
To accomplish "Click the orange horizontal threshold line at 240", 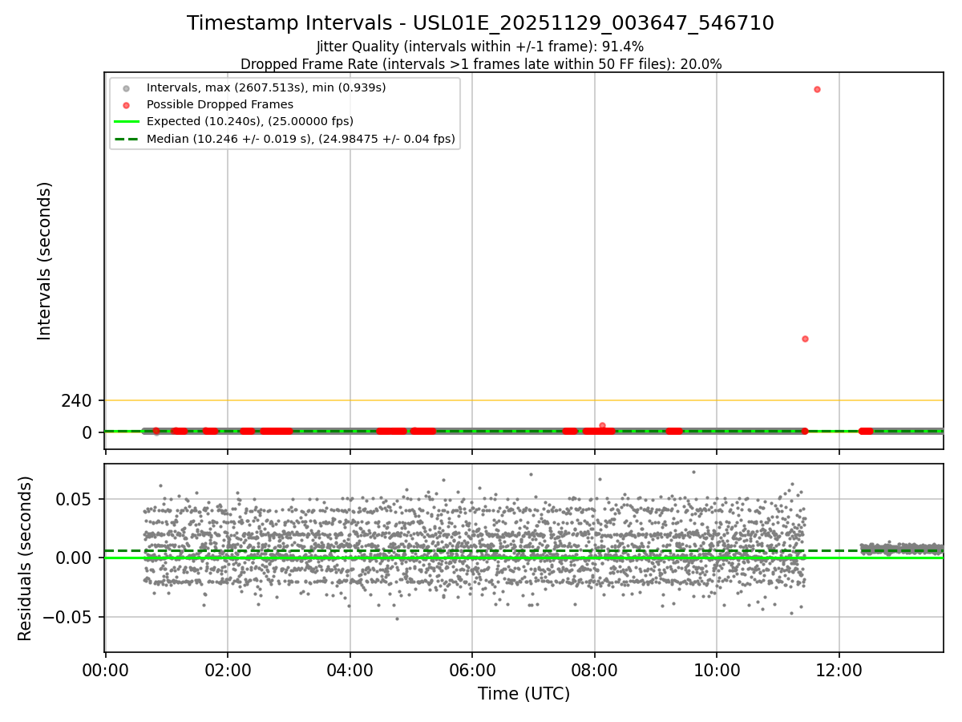I will click(524, 400).
